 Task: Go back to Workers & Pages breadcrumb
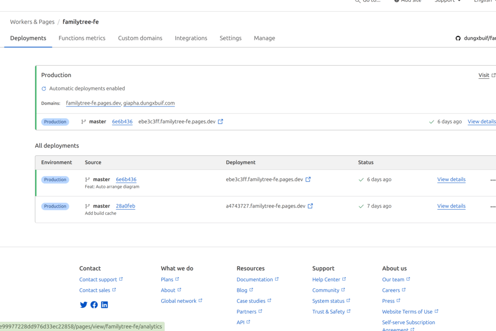(x=32, y=22)
